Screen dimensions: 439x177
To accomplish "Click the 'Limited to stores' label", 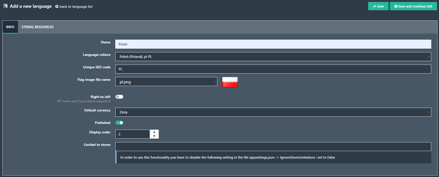I will (x=97, y=145).
